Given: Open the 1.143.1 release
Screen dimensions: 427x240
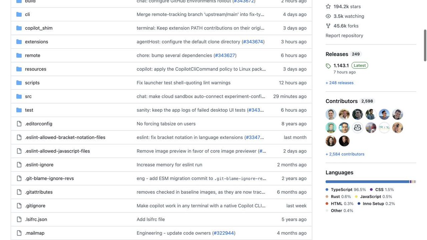Looking at the screenshot, I should click(341, 65).
